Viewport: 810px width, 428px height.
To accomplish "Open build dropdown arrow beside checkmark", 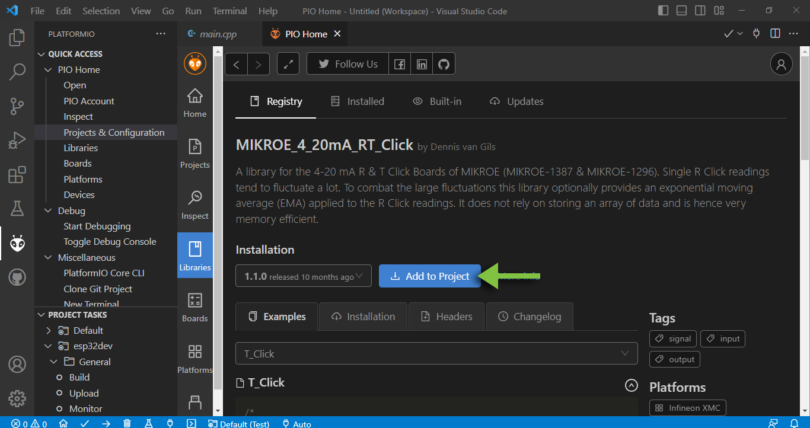I will point(740,34).
